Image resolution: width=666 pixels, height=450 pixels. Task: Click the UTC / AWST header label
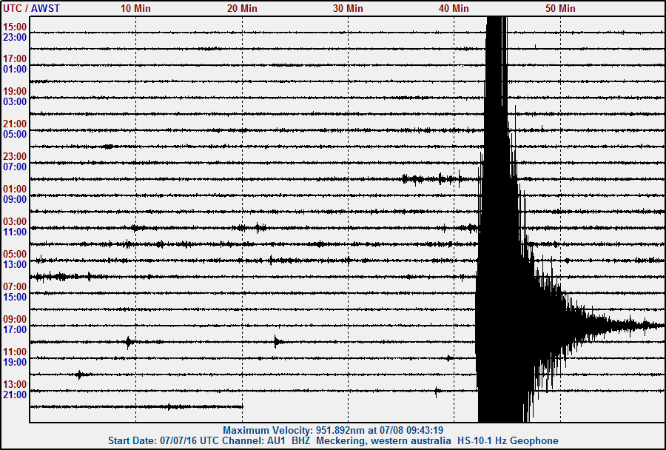(x=31, y=8)
